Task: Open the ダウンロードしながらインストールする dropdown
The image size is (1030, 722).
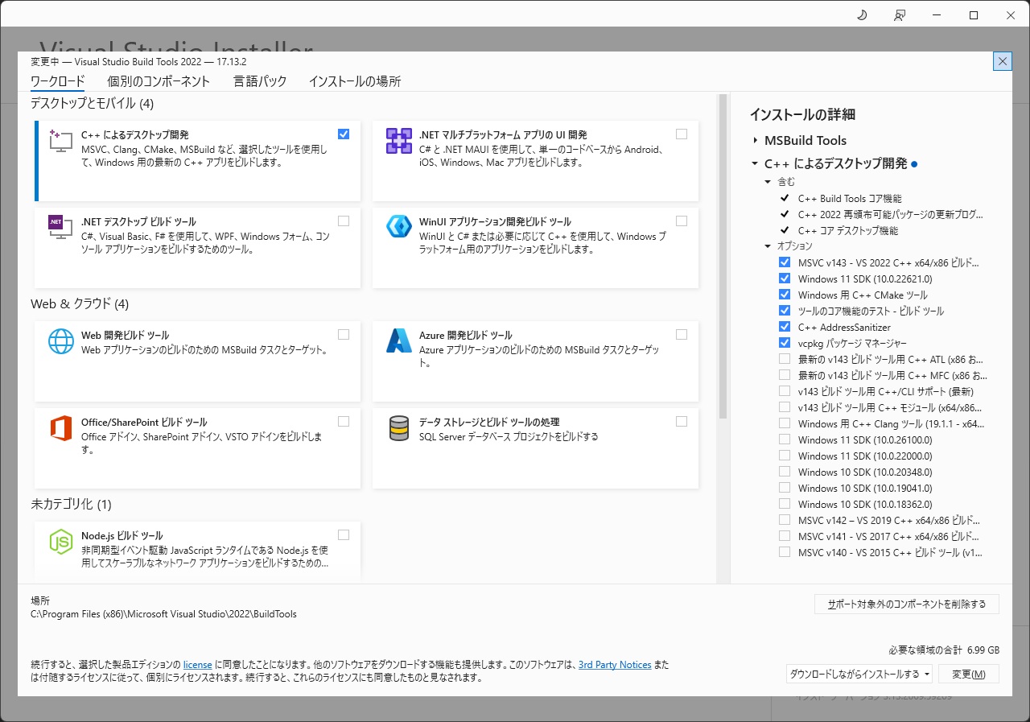Action: click(859, 674)
